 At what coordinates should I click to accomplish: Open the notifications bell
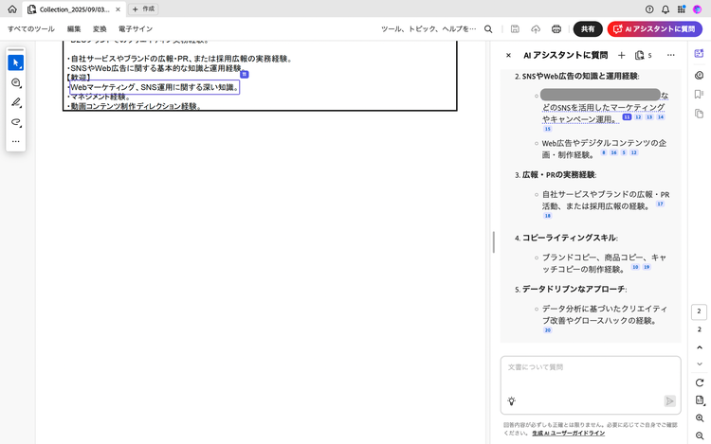click(x=665, y=9)
